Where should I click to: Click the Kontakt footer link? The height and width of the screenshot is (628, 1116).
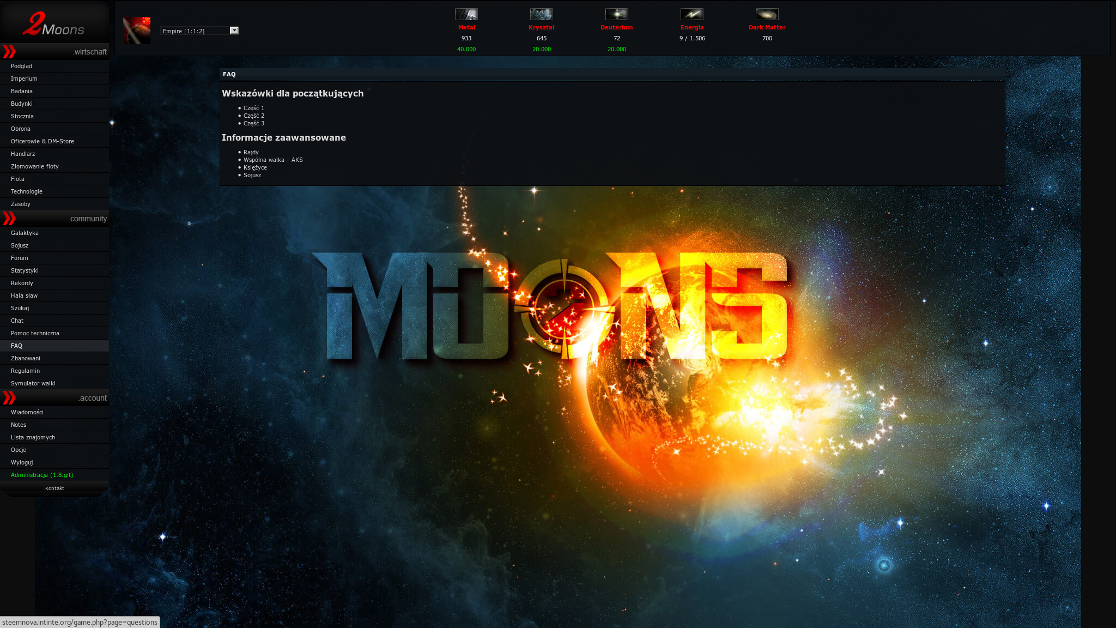pyautogui.click(x=54, y=488)
